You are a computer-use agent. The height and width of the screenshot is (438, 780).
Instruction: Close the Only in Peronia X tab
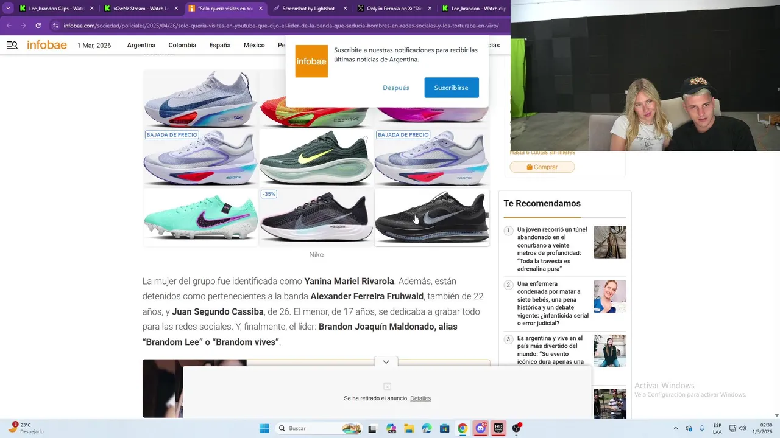click(430, 9)
